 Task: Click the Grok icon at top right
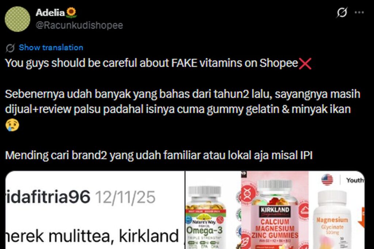click(x=341, y=12)
